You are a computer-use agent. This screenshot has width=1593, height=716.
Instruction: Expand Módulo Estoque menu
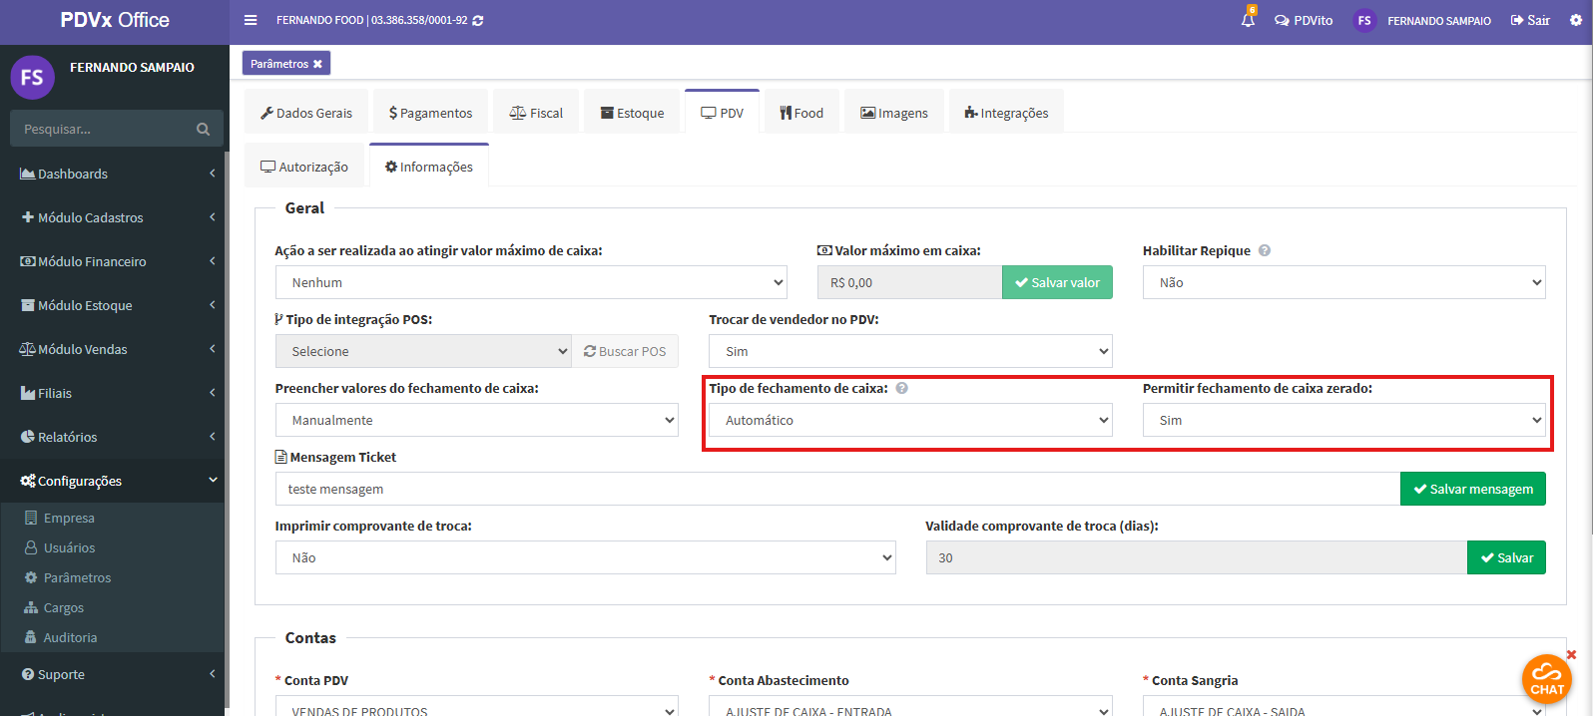point(115,305)
